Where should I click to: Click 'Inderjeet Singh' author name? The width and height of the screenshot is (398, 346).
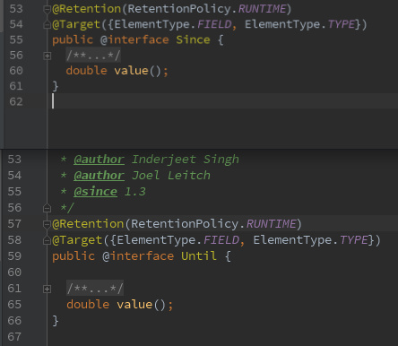[x=186, y=160]
